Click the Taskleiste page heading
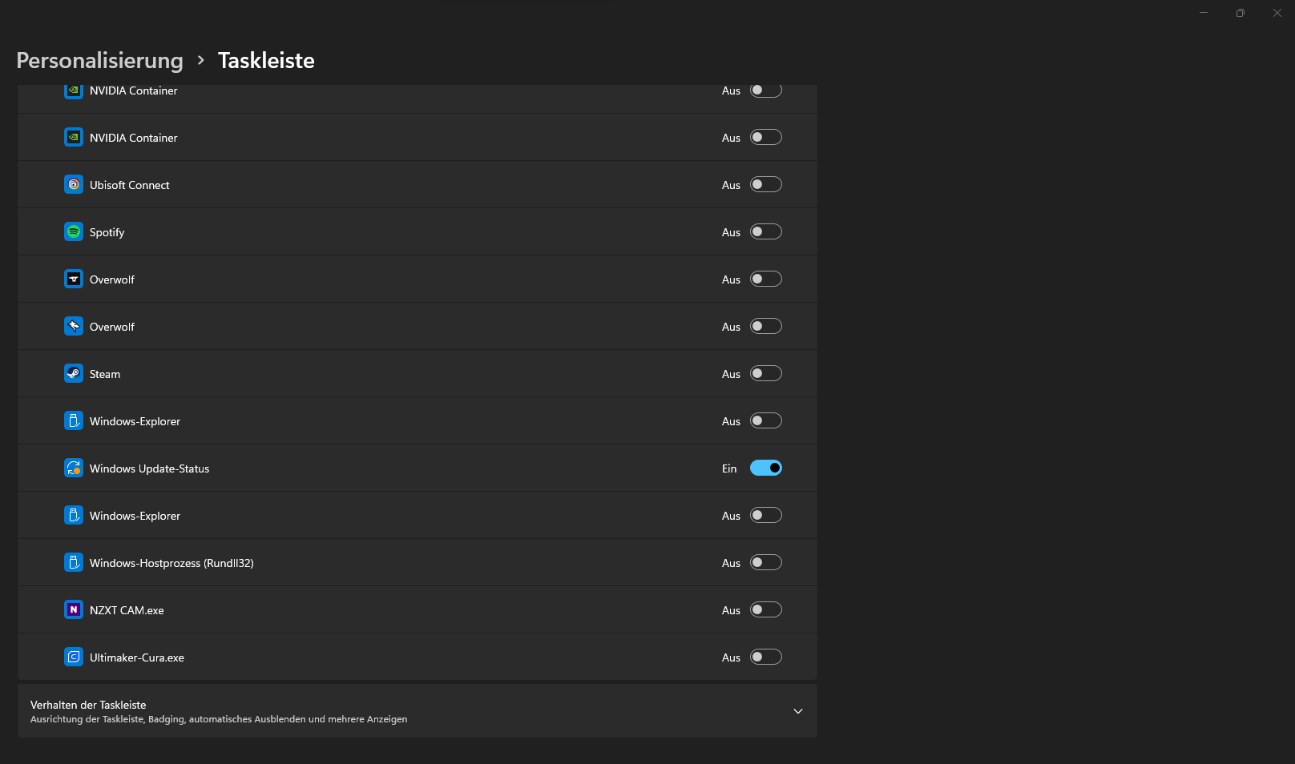The image size is (1295, 764). (266, 61)
